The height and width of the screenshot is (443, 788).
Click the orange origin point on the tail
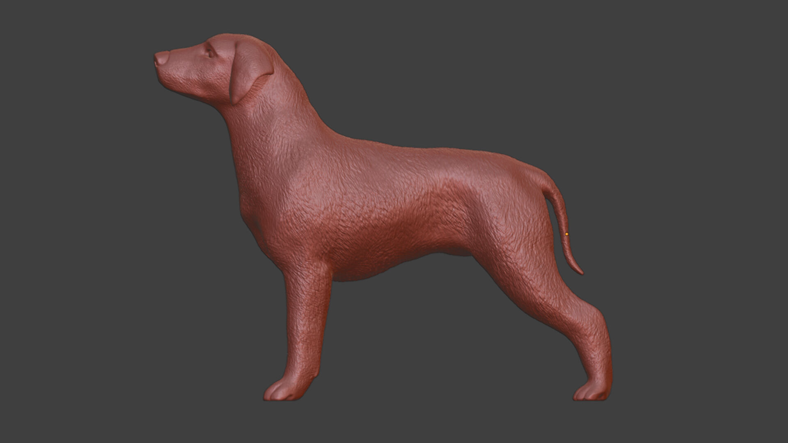coord(567,234)
